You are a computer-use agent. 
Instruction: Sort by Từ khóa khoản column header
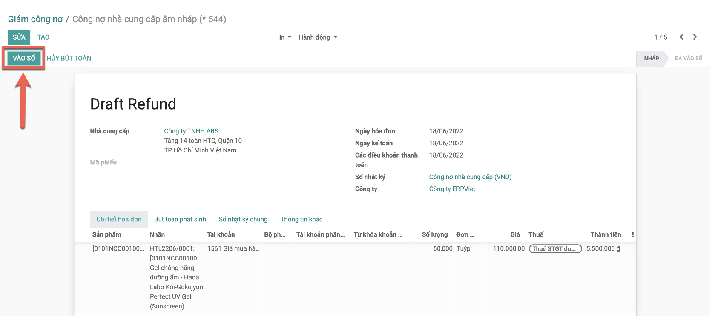tap(378, 234)
